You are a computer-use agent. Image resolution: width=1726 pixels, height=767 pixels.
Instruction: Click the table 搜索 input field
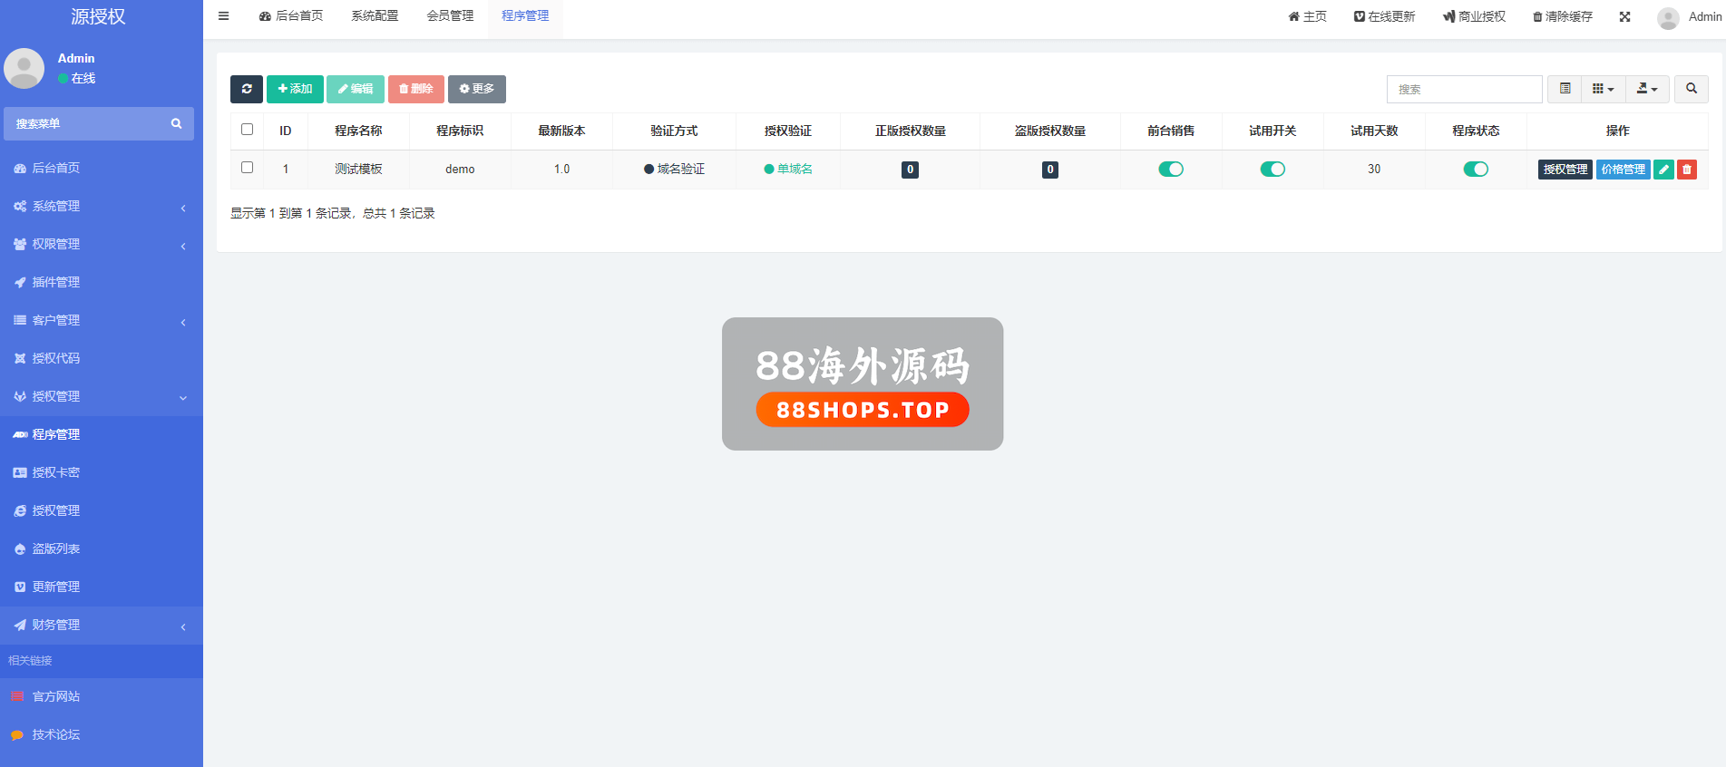1464,89
